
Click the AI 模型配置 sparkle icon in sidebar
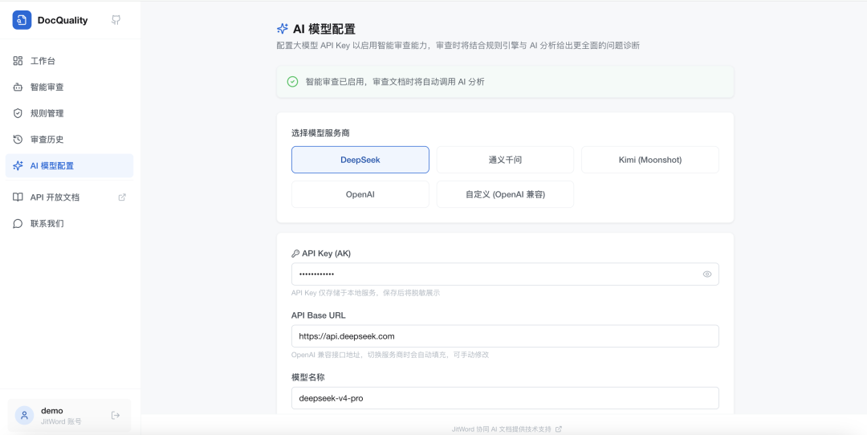(x=18, y=166)
